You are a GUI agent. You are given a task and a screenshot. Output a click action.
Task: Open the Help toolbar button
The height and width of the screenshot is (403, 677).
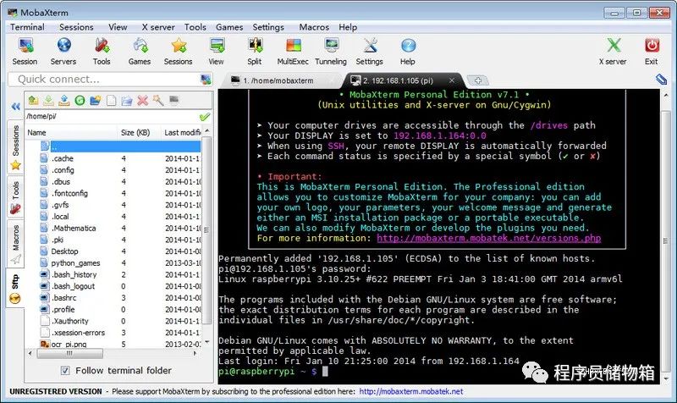(408, 52)
